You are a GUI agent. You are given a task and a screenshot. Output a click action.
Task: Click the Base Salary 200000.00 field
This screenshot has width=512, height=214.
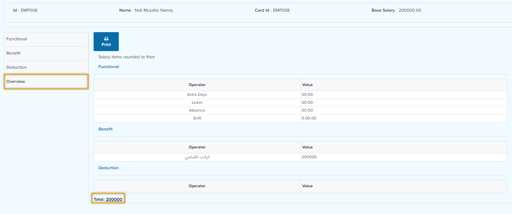pos(410,10)
